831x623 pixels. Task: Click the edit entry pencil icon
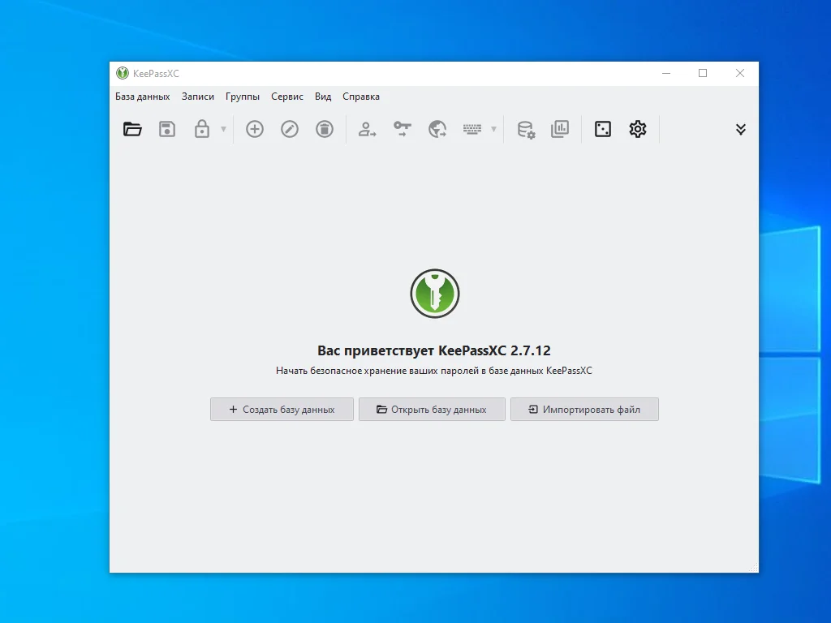[290, 129]
